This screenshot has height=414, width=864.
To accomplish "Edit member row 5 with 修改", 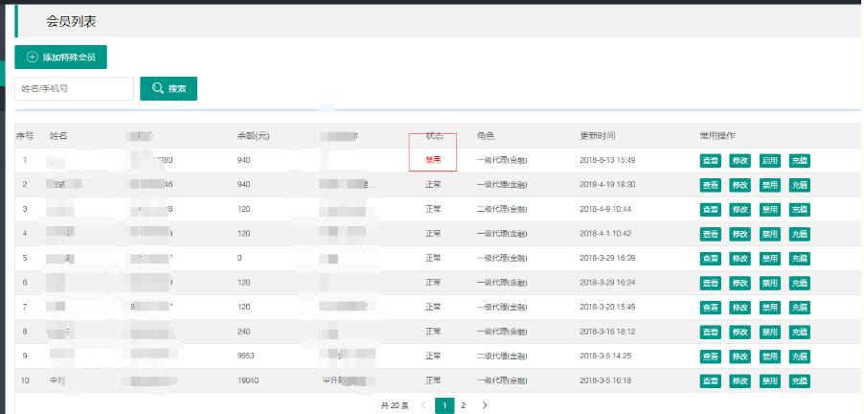I will (740, 258).
